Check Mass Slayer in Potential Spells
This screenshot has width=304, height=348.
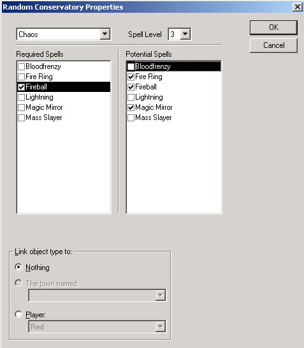pyautogui.click(x=131, y=117)
